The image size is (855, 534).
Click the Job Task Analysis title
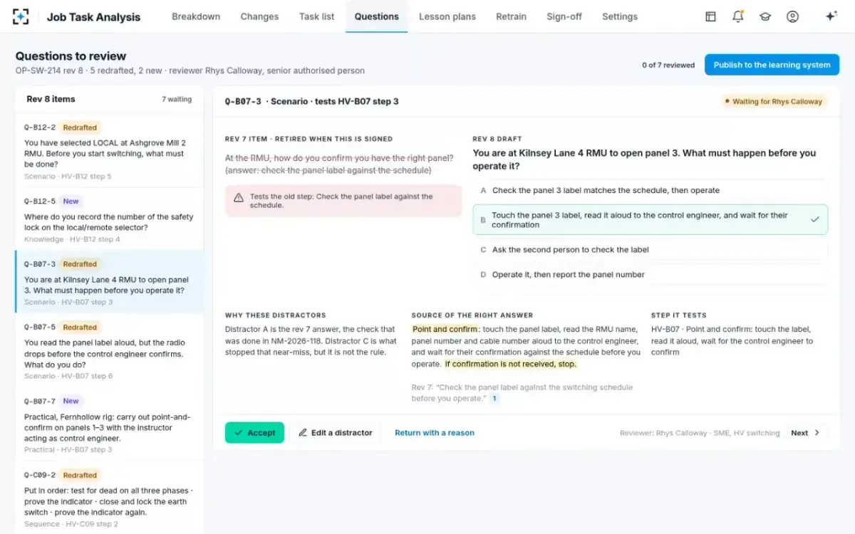pos(93,16)
